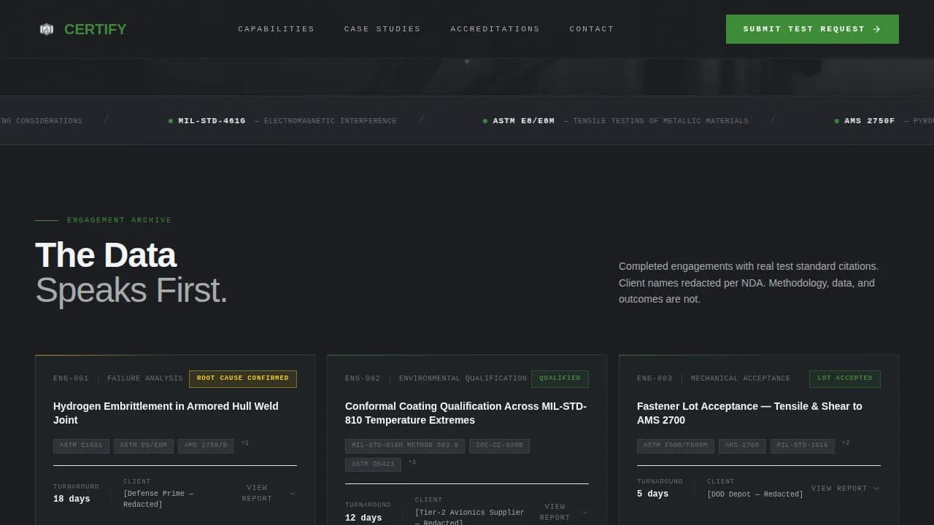Open the CAPABILITIES menu item
The width and height of the screenshot is (934, 525).
point(276,29)
